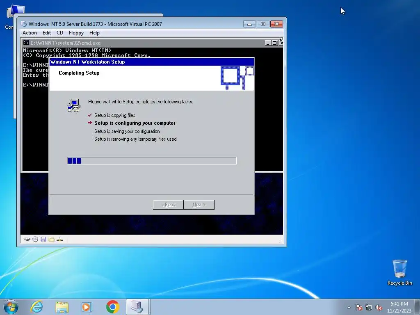Click the "Completing Setup" heading
Image resolution: width=420 pixels, height=315 pixels.
pos(79,73)
